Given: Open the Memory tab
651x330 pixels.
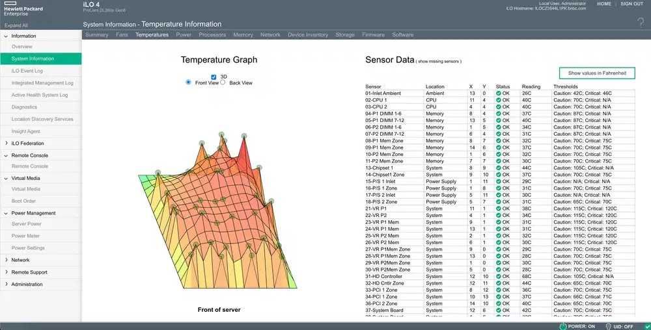Looking at the screenshot, I should point(243,35).
